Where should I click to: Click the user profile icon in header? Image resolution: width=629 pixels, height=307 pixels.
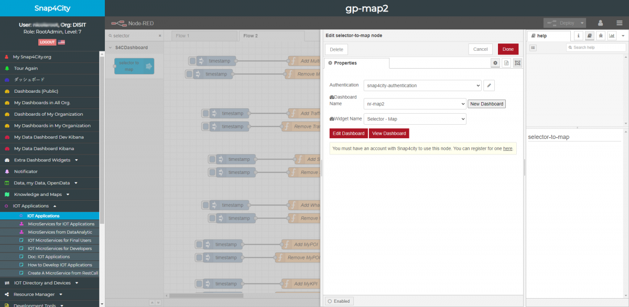pos(600,23)
